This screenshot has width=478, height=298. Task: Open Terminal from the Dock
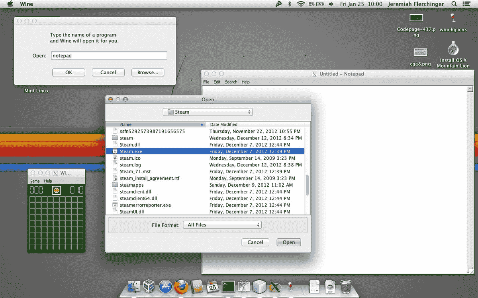point(228,286)
